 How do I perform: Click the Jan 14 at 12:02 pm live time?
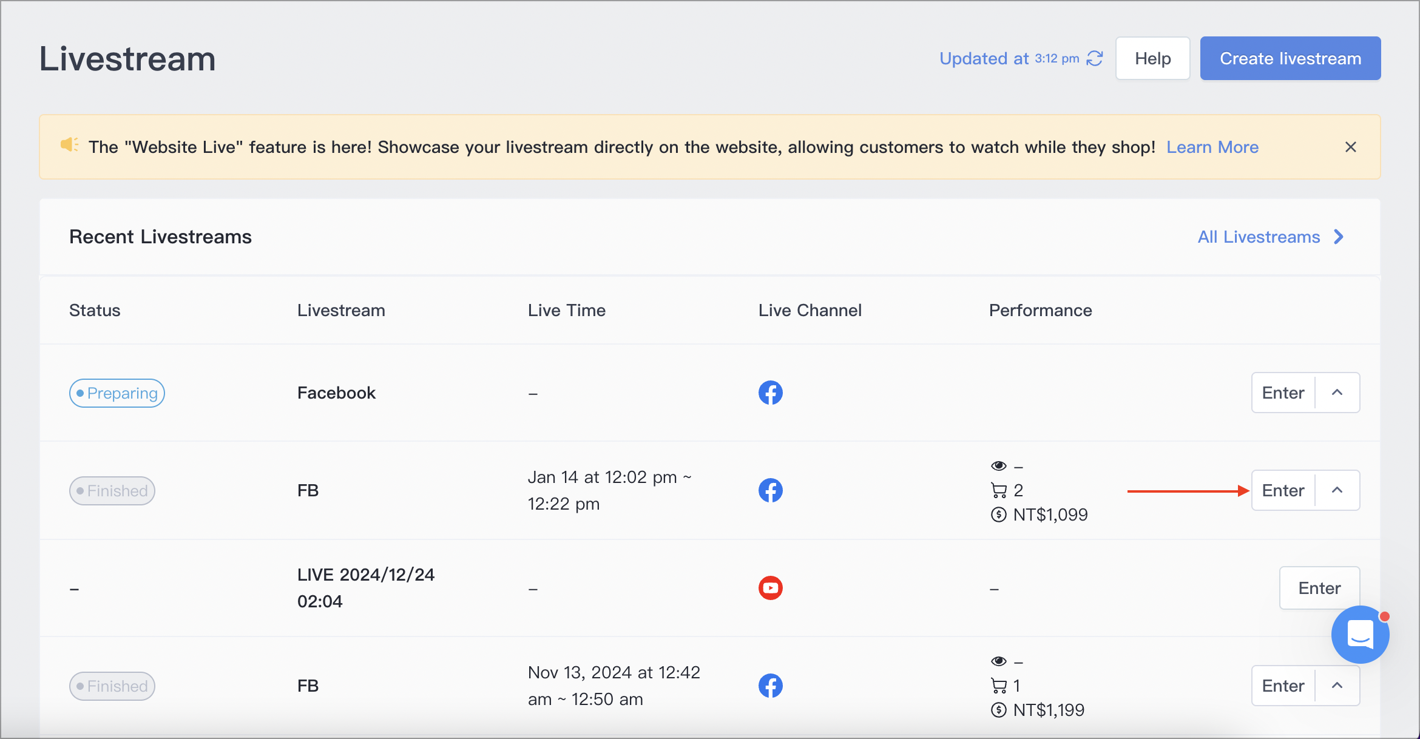[609, 490]
